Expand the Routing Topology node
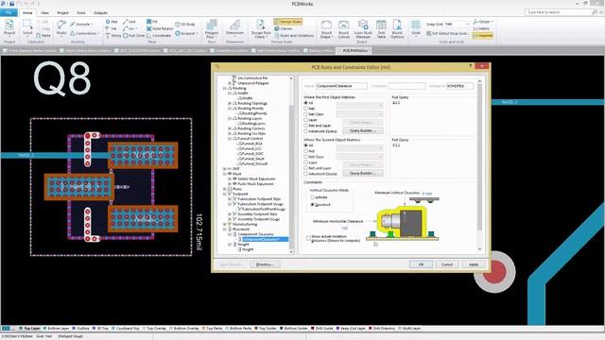605x340 pixels. (230, 103)
